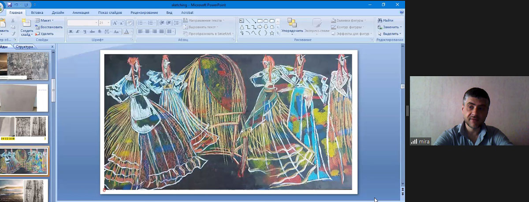Image resolution: width=529 pixels, height=202 pixels.
Task: Select the dancers drawing slide thumbnail
Action: click(24, 161)
